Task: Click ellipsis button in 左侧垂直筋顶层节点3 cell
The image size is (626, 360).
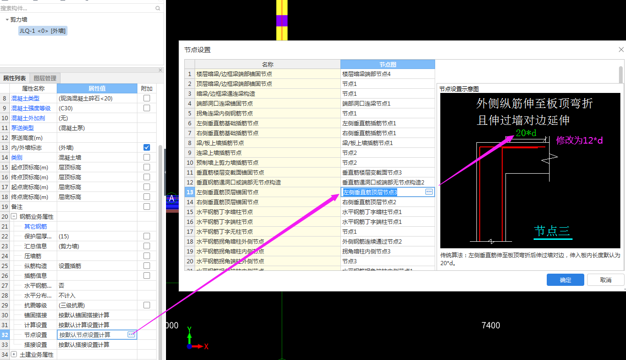Action: (429, 192)
